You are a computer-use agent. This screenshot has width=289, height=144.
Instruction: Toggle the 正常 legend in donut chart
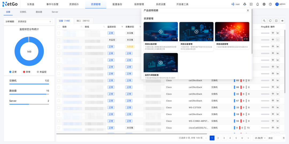point(13,72)
